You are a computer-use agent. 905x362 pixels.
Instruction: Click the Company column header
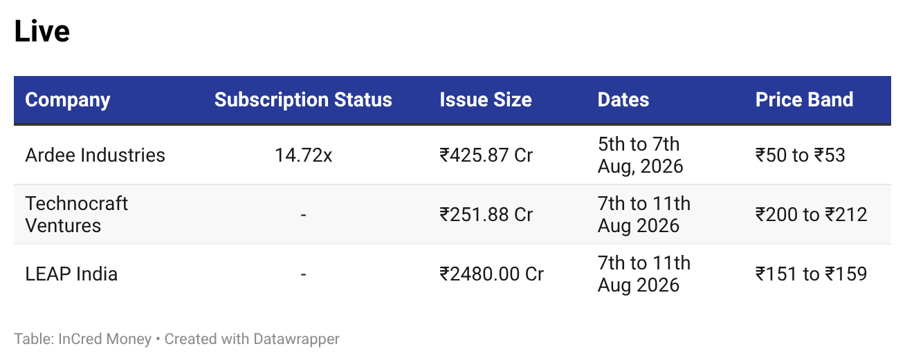(x=68, y=100)
